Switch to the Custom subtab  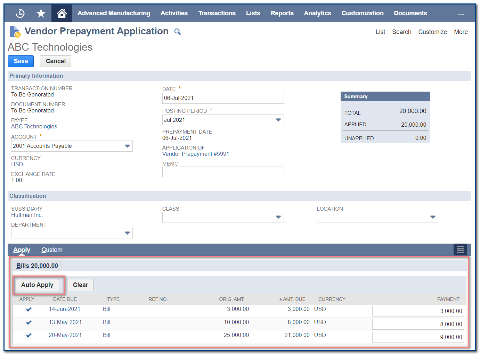click(x=52, y=250)
